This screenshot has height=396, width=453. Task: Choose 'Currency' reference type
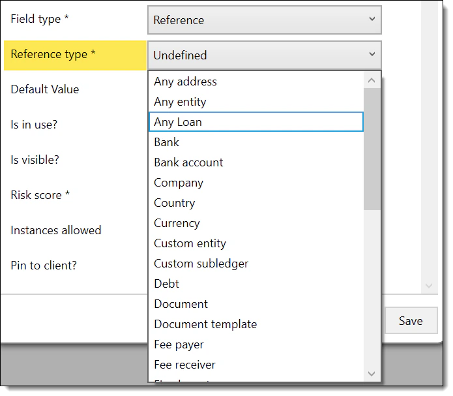[x=256, y=223]
